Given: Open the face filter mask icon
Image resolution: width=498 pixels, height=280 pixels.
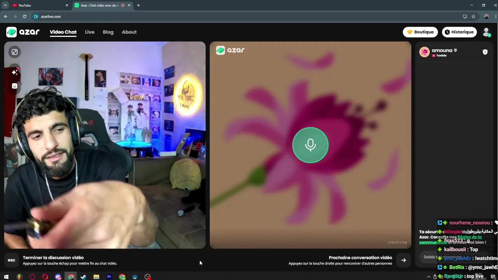Looking at the screenshot, I should [14, 86].
